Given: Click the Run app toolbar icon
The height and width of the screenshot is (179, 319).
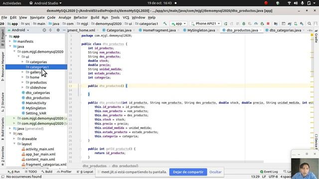Looking at the screenshot, I should (225, 24).
